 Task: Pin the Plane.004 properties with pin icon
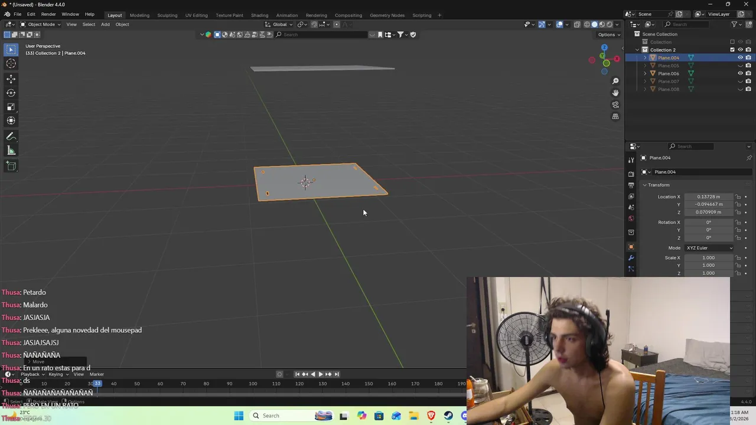tap(749, 158)
